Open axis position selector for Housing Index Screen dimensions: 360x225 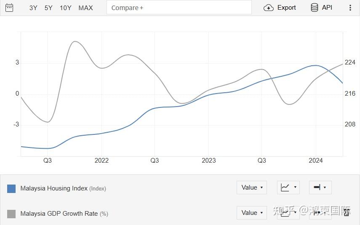(320, 187)
